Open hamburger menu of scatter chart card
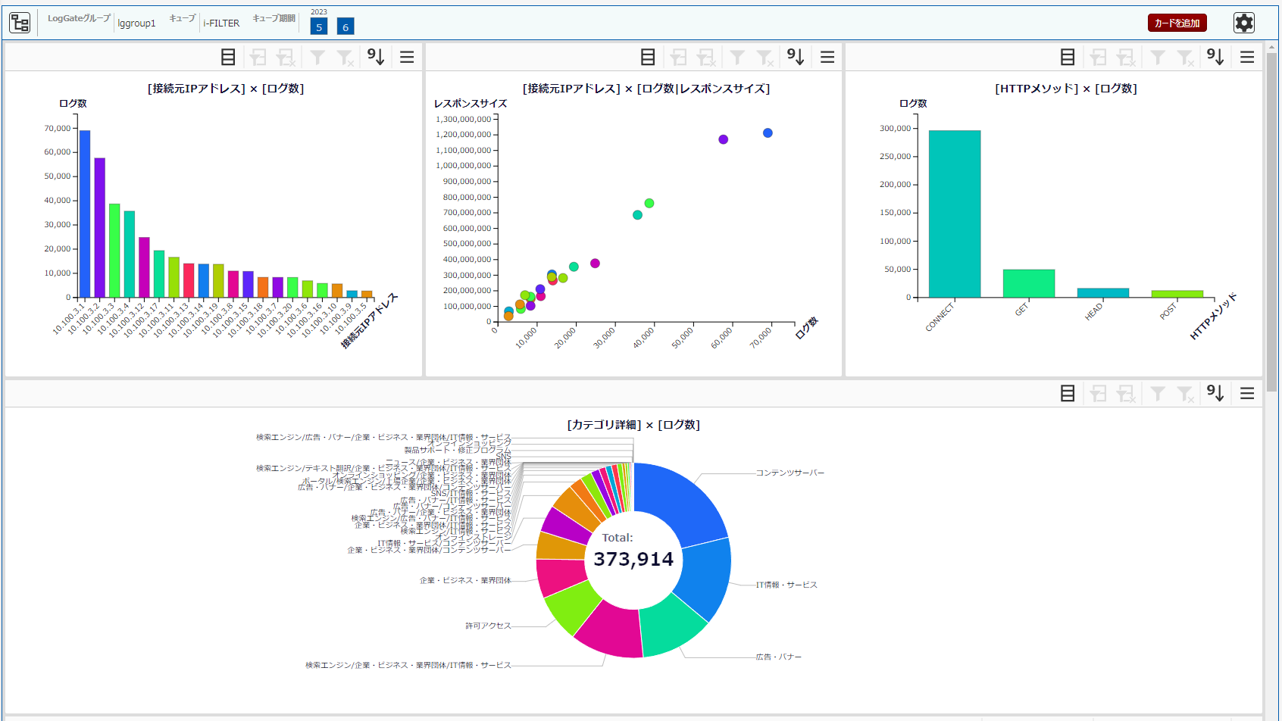The image size is (1282, 721). [x=827, y=57]
